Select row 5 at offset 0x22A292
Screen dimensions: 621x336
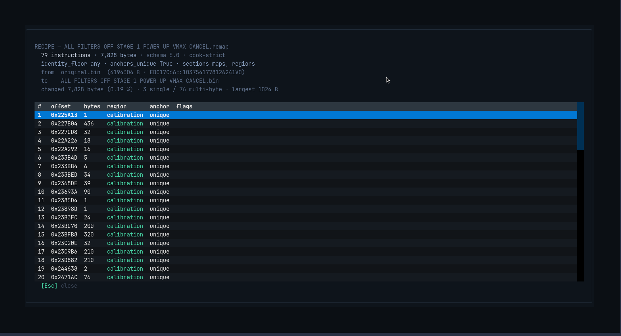click(306, 149)
